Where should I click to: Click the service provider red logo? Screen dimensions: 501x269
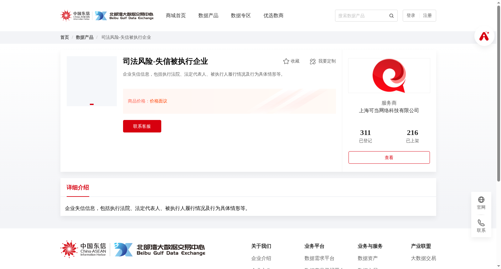point(389,76)
